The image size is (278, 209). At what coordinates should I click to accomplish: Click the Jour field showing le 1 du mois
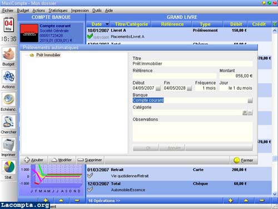coord(236,88)
